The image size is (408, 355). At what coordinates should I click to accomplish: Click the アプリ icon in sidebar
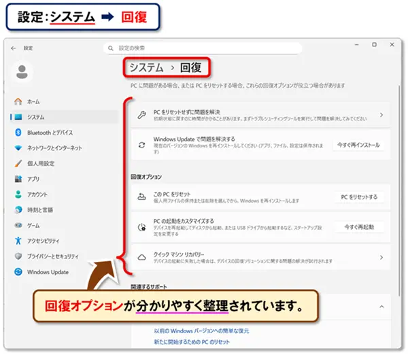(18, 179)
